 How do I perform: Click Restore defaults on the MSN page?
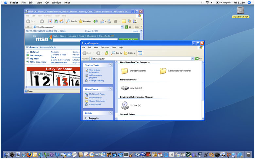(x=48, y=47)
